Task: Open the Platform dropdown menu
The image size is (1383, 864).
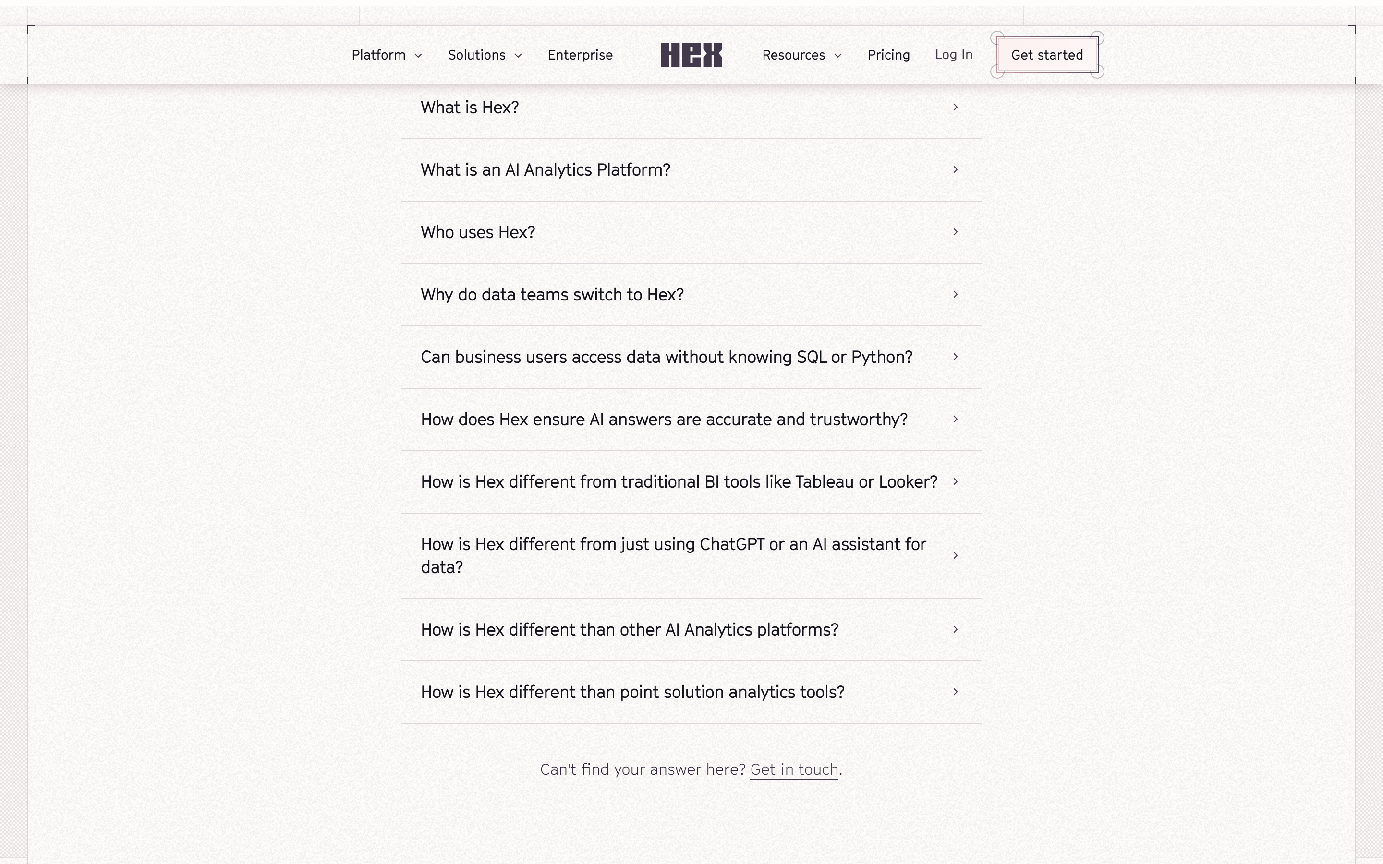Action: pyautogui.click(x=387, y=55)
